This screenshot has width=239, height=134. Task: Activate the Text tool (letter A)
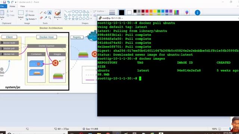pos(50,13)
